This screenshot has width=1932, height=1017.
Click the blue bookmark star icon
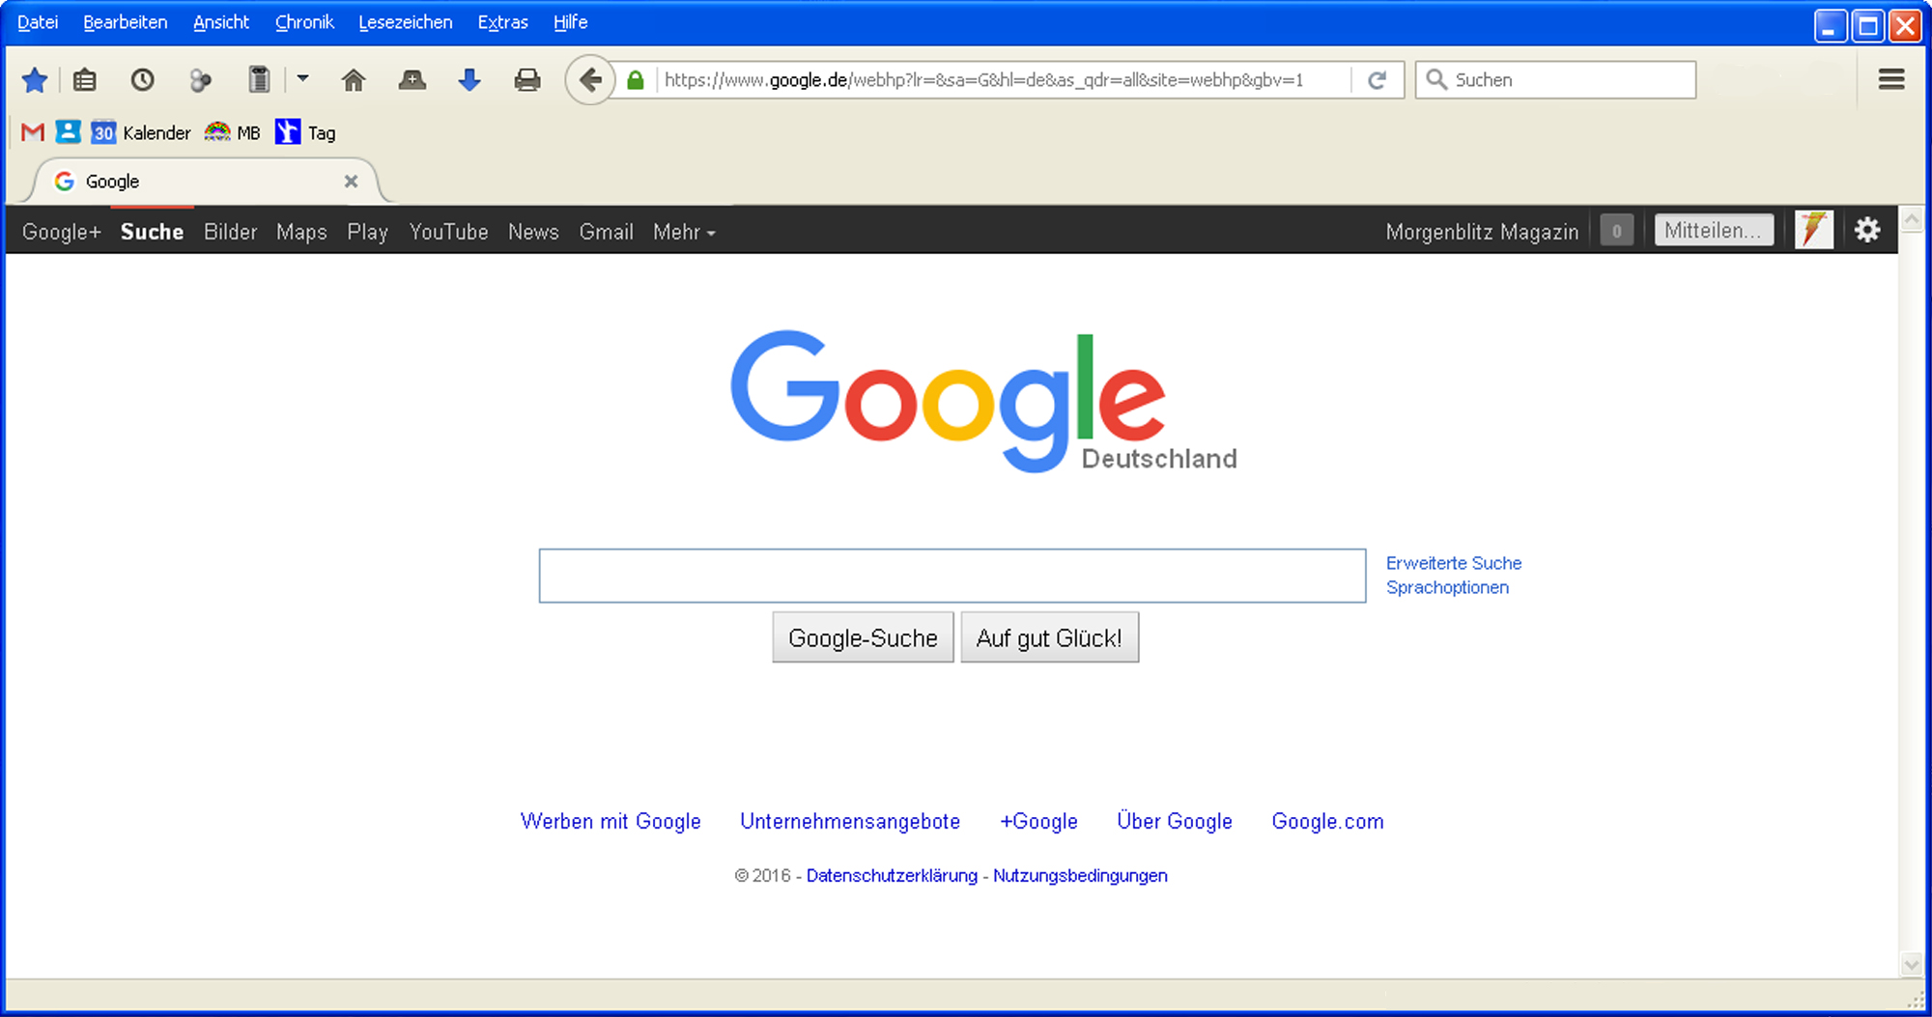pyautogui.click(x=35, y=80)
